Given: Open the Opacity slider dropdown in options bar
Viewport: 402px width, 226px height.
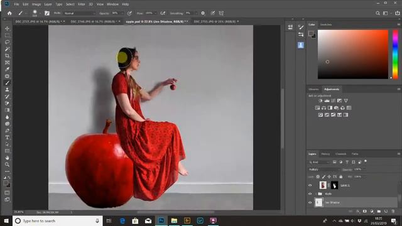Looking at the screenshot, I should point(122,13).
